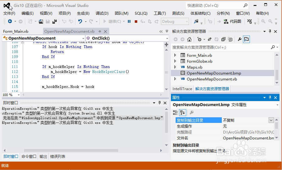
Task: Switch to the Form_Main.vb editor tab
Action: point(16,32)
